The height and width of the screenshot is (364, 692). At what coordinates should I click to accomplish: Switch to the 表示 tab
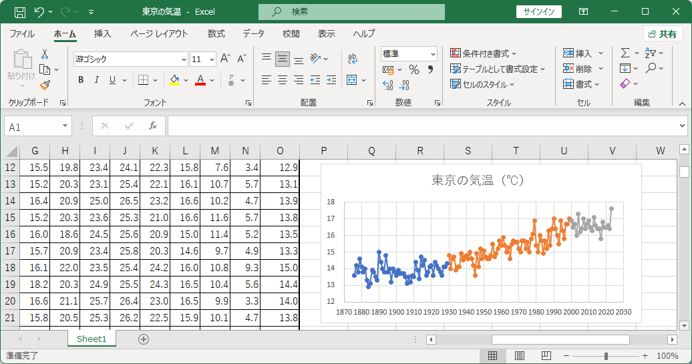tap(327, 34)
